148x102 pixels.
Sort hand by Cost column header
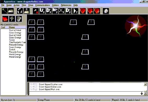[x=4, y=27]
